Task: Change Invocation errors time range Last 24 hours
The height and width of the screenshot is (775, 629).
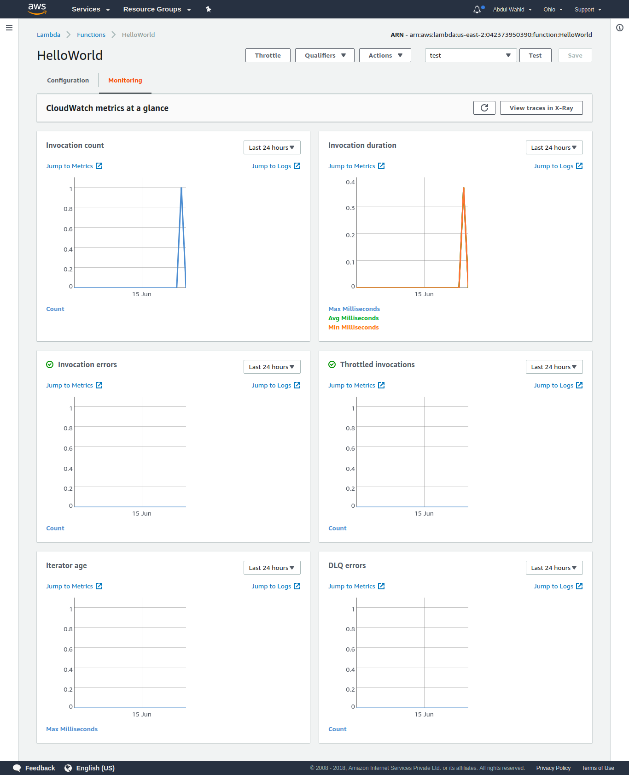Action: point(272,367)
